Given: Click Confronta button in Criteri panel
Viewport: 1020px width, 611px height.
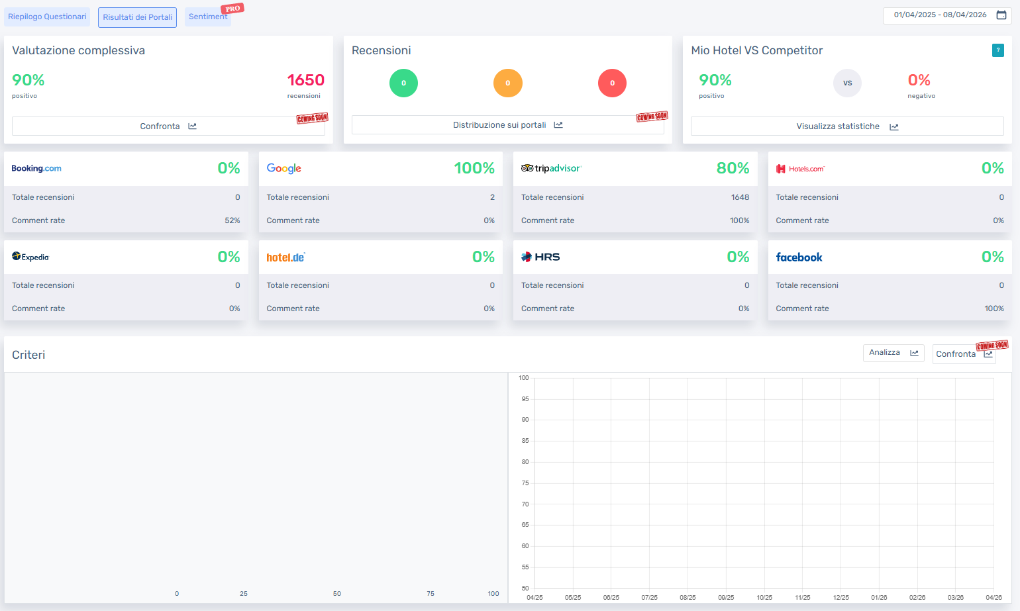Looking at the screenshot, I should tap(963, 354).
